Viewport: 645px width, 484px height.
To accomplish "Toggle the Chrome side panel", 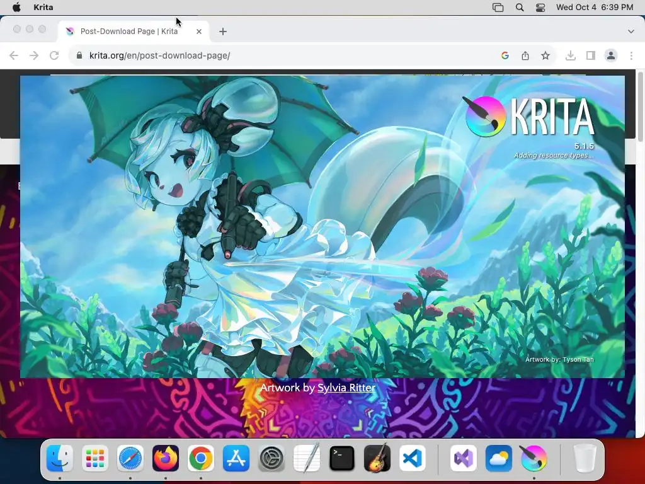I will pos(591,55).
